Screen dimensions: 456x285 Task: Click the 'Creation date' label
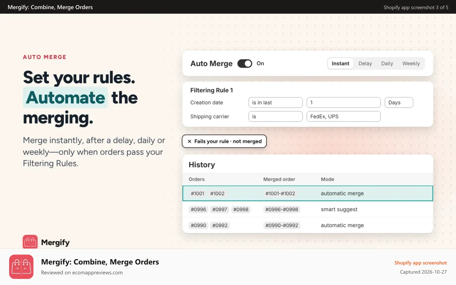[x=207, y=103]
